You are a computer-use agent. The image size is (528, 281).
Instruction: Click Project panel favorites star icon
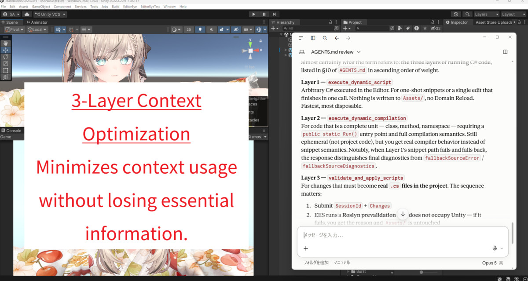(x=425, y=28)
